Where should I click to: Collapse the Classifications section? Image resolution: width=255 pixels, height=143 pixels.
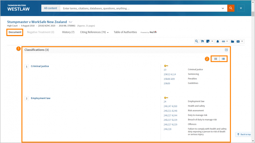[x=226, y=50]
